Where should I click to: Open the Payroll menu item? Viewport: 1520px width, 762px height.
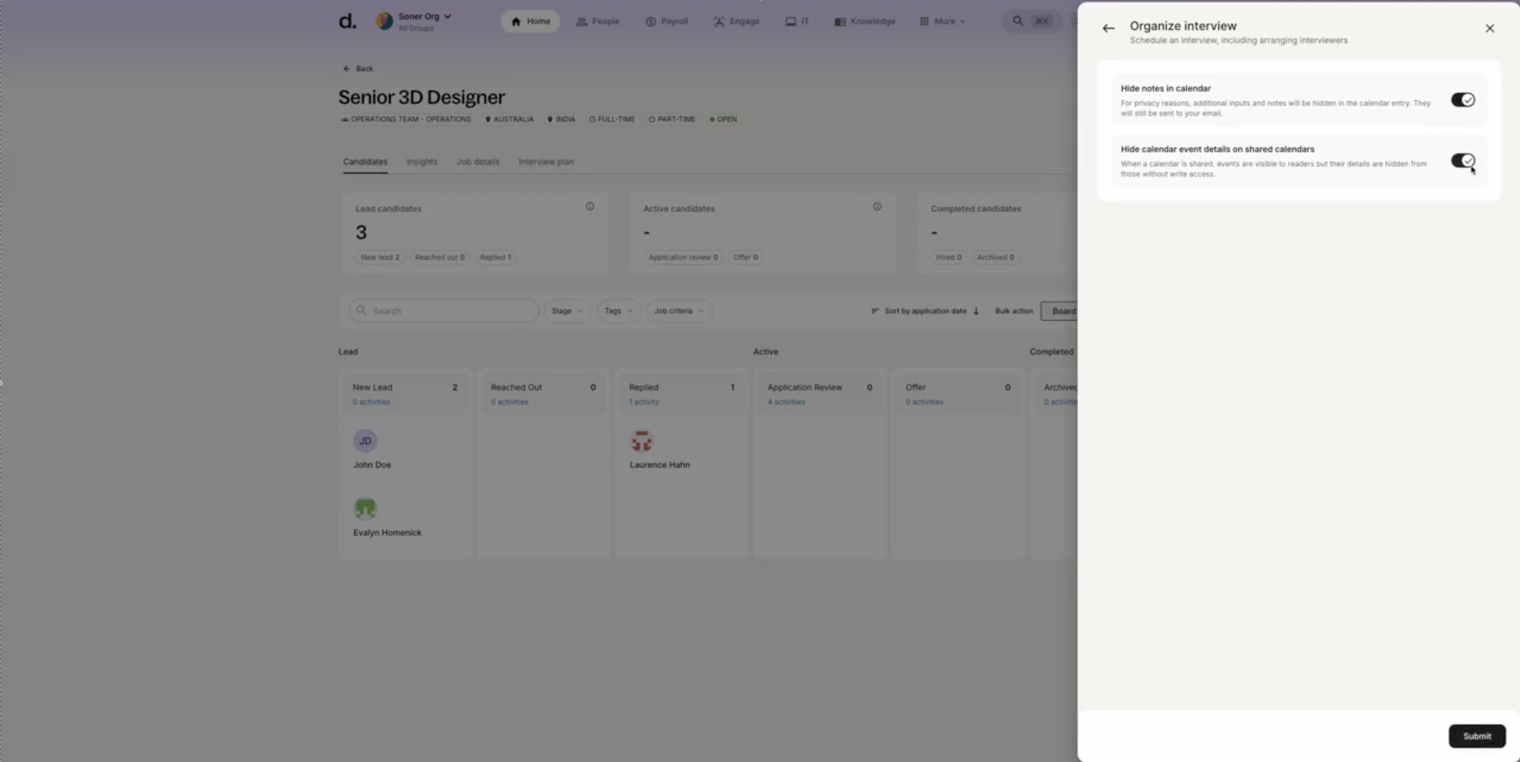[x=667, y=21]
